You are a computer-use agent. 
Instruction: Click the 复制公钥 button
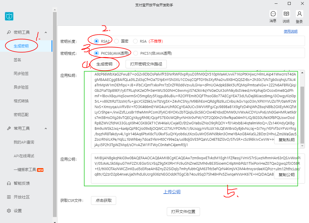[286, 175]
